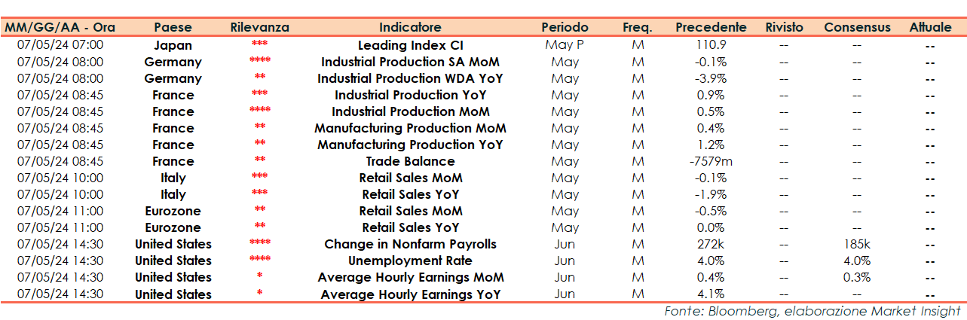
Task: Click the Trade Balance indicator cell
Action: tap(410, 161)
